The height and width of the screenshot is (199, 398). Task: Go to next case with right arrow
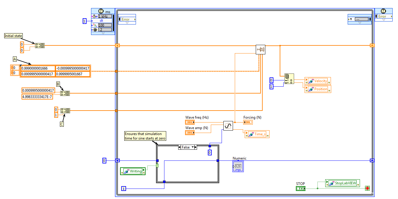(x=195, y=147)
